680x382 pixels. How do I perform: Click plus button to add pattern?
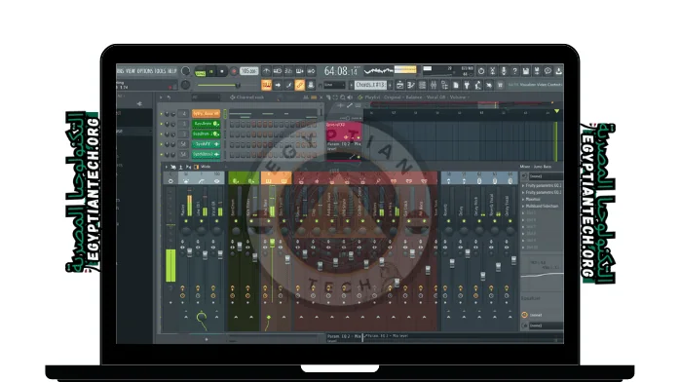(x=390, y=85)
